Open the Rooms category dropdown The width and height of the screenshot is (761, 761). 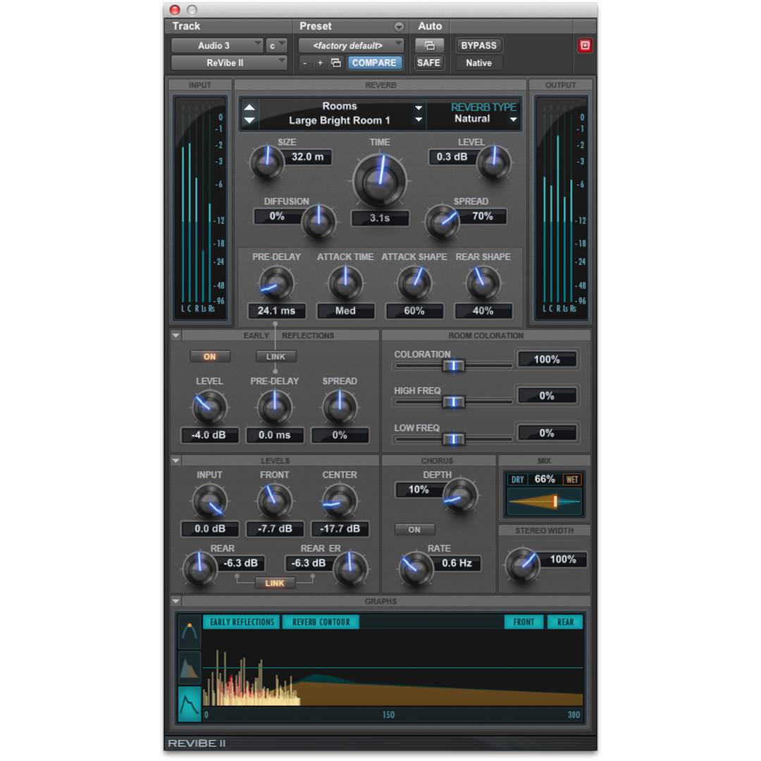[419, 107]
